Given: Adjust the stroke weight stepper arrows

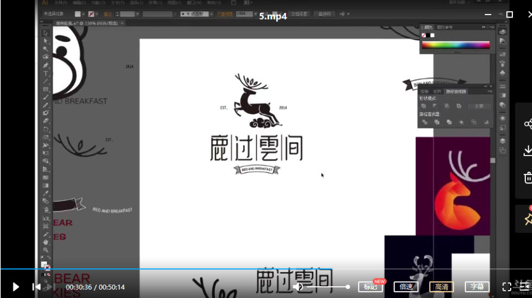Looking at the screenshot, I should point(117,14).
